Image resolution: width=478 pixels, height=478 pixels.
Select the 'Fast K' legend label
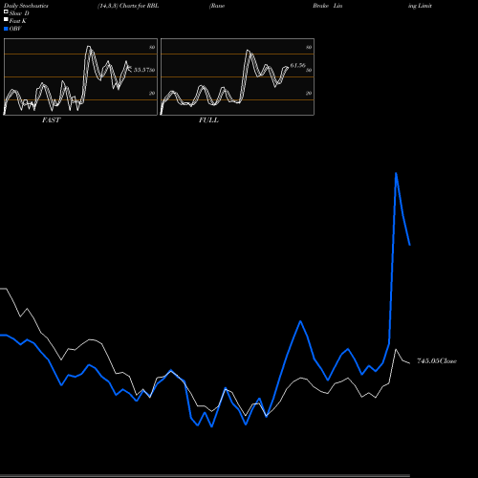[18, 21]
